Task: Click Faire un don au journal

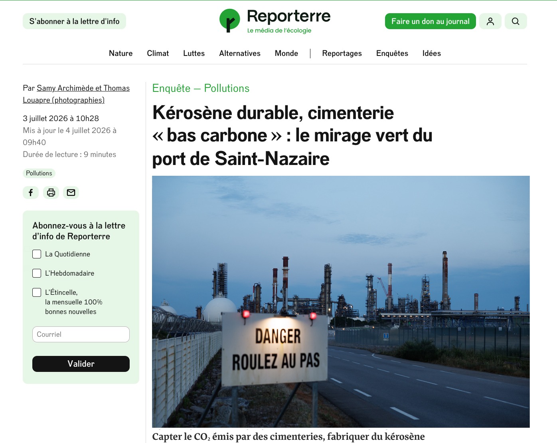Action: point(431,21)
